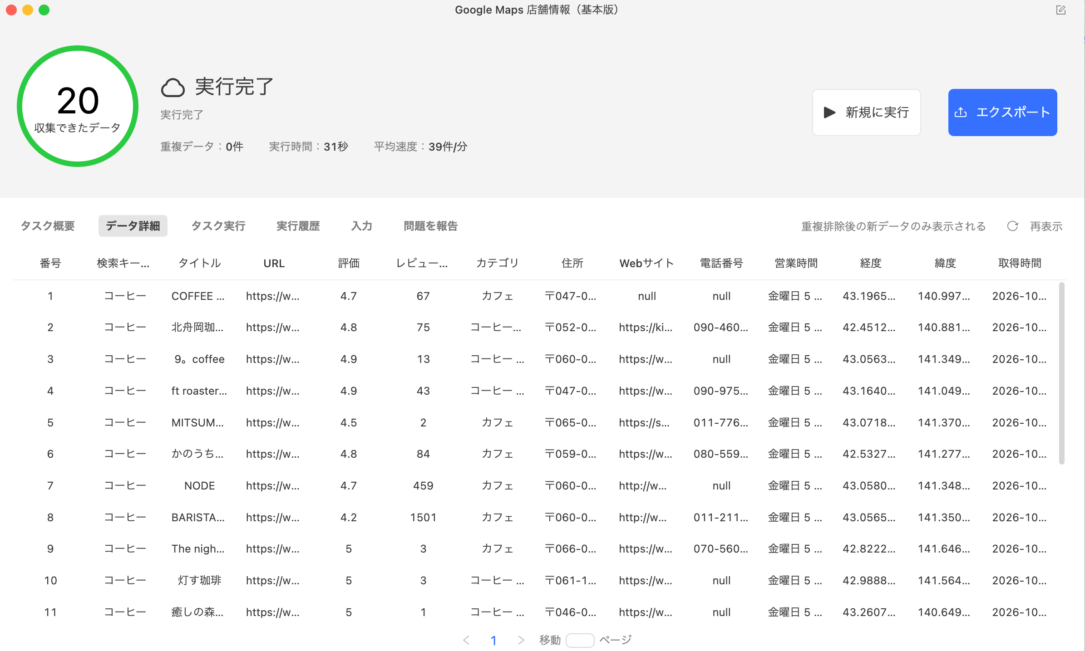This screenshot has height=651, width=1085.
Task: Go to the previous page arrow
Action: pos(466,640)
